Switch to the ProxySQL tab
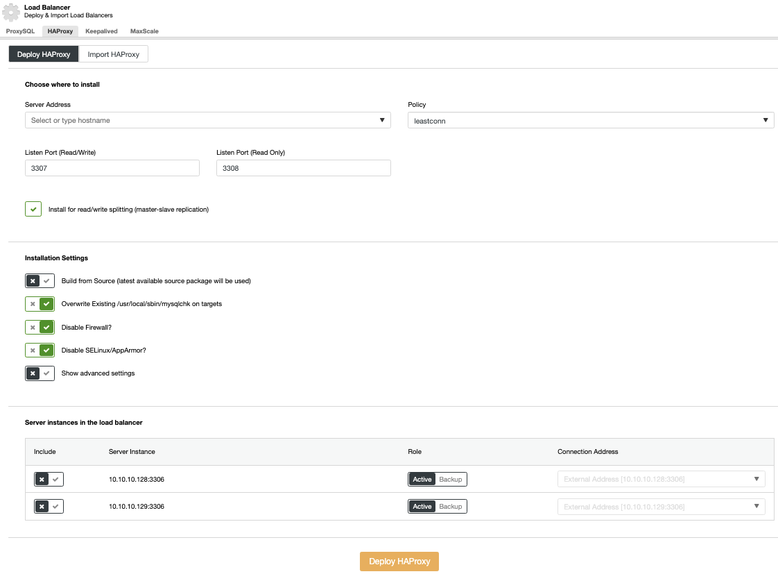 pos(20,31)
